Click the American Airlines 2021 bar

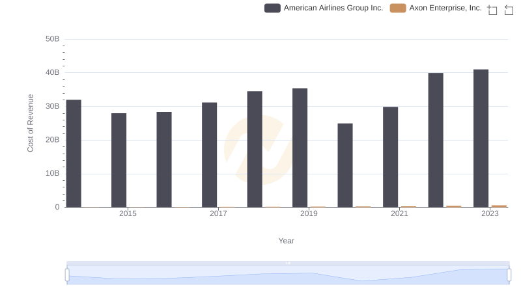coord(390,157)
